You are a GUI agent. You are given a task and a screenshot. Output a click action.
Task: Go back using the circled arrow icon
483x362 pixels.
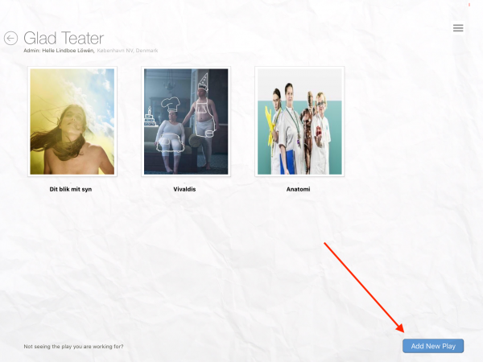pyautogui.click(x=11, y=38)
